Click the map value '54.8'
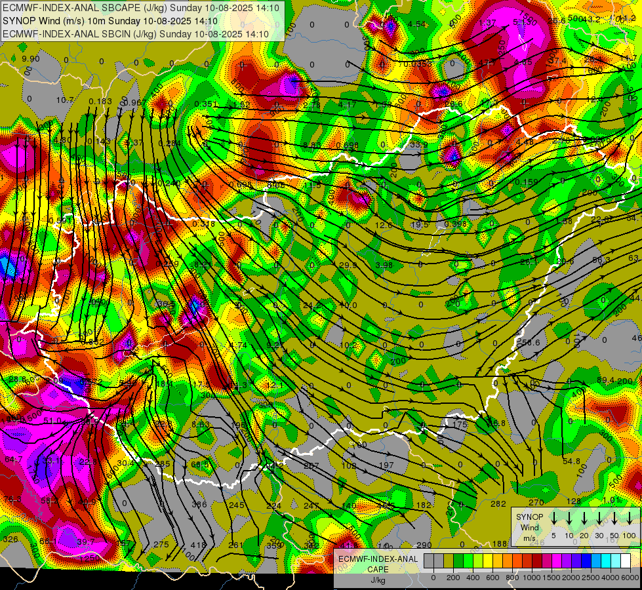 (572, 461)
